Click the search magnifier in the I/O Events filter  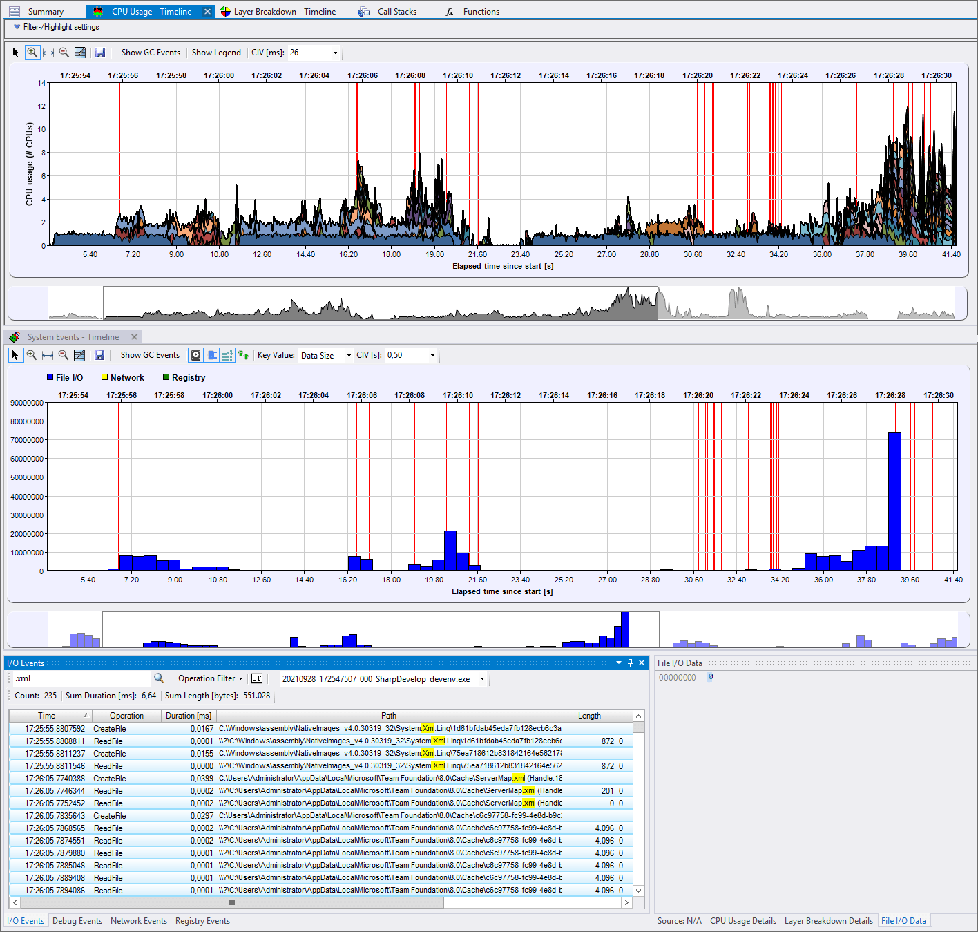click(159, 678)
